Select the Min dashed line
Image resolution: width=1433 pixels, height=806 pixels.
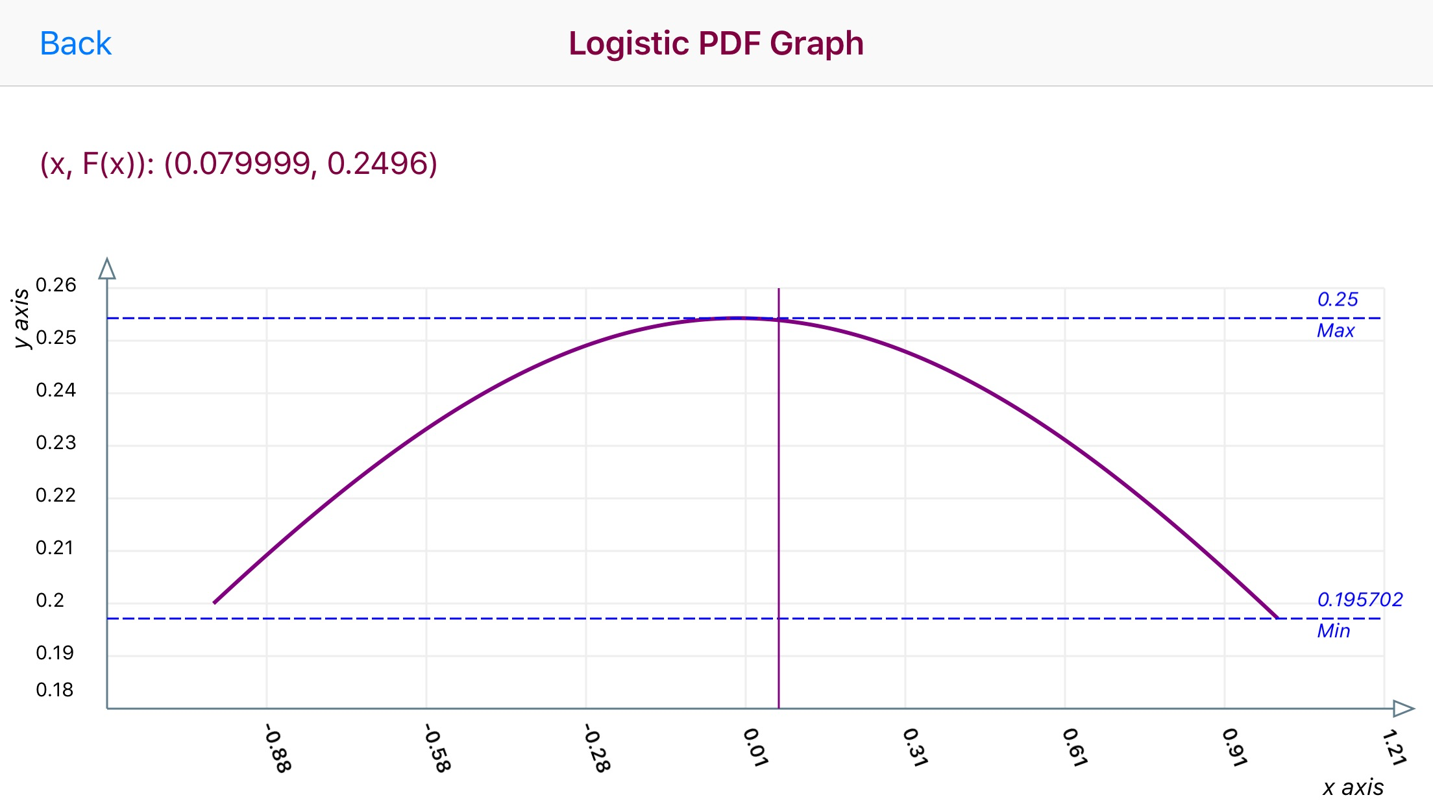click(454, 618)
